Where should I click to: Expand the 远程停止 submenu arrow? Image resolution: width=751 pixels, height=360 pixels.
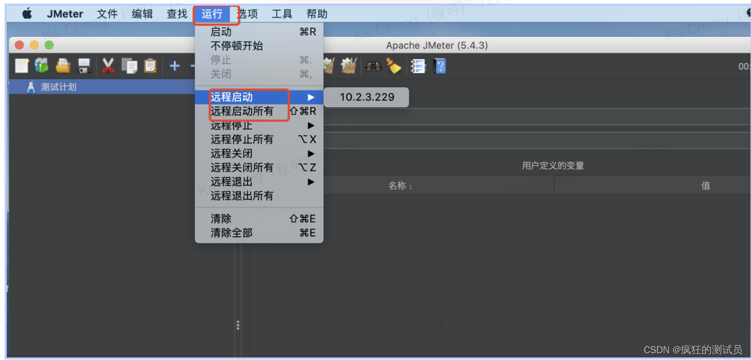point(311,125)
